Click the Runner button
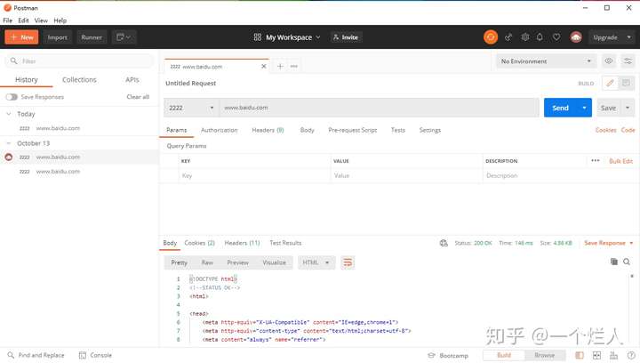This screenshot has height=363, width=640. point(92,37)
